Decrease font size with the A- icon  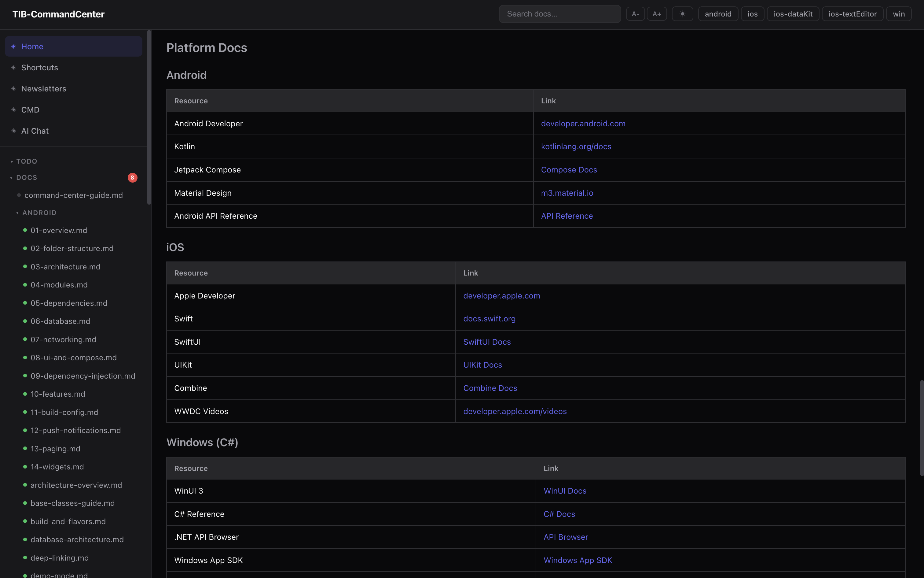pos(635,13)
